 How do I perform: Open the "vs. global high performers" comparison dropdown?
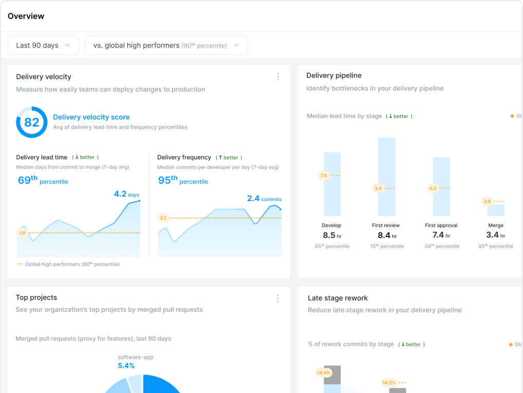point(166,45)
